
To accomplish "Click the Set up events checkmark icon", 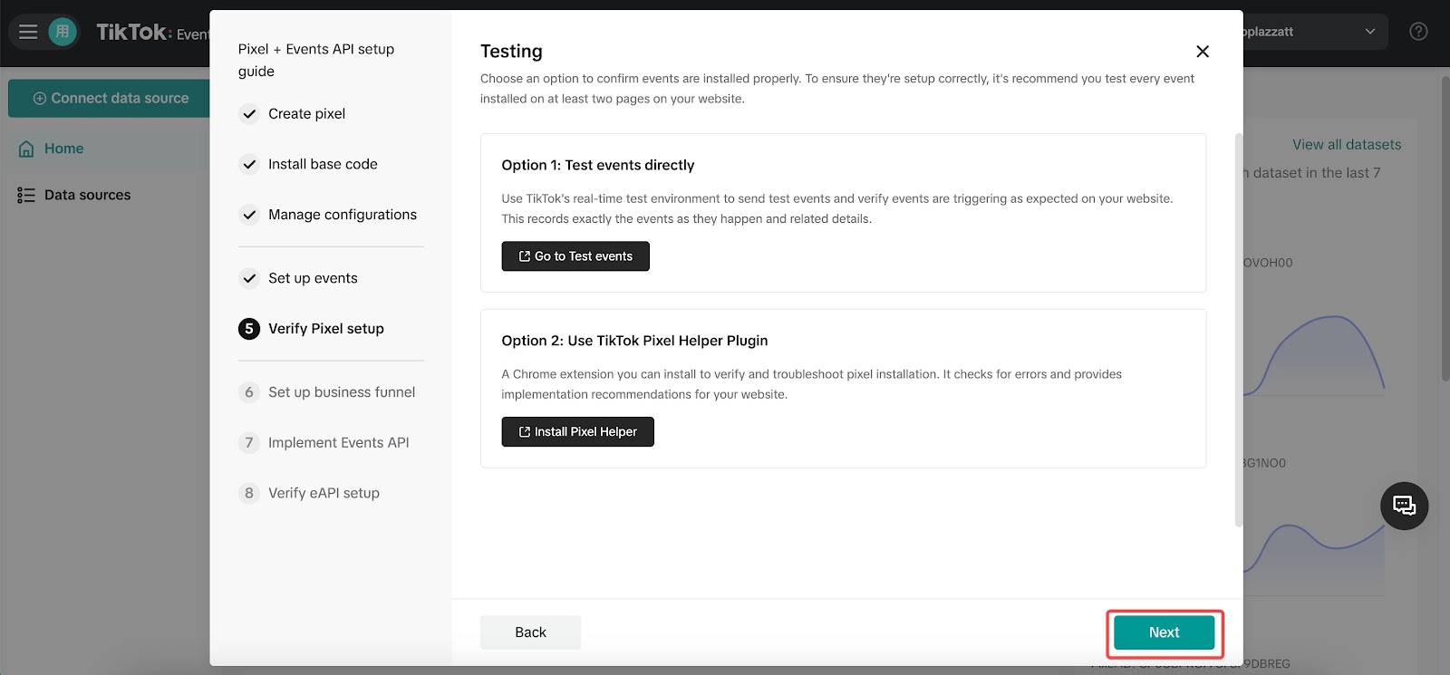I will [249, 279].
